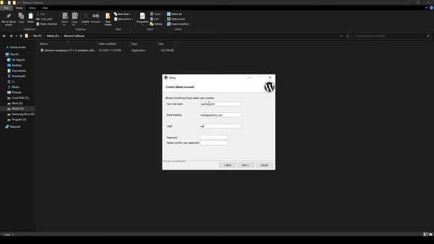The image size is (434, 244).
Task: Click the New folder icon
Action: 108,19
